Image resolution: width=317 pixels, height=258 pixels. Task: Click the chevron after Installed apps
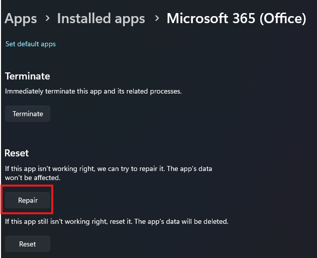(x=157, y=19)
